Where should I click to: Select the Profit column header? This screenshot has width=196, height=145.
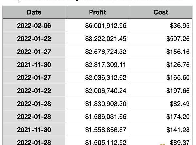click(97, 12)
